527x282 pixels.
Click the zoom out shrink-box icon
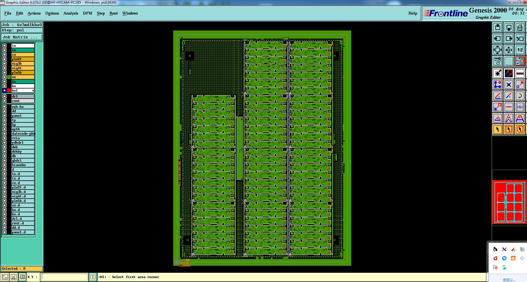tap(509, 50)
